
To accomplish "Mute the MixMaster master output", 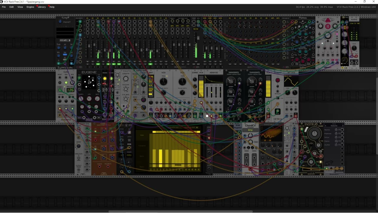I will [196, 62].
